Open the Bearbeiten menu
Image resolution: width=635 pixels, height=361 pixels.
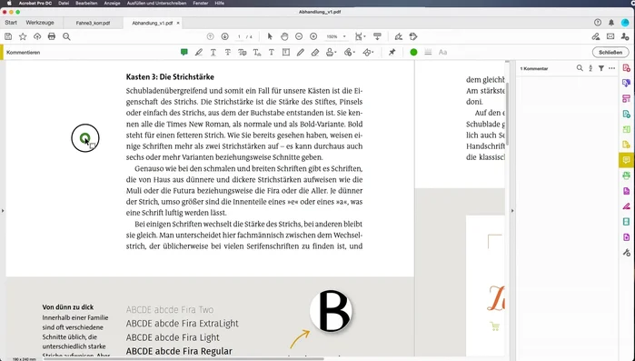pyautogui.click(x=86, y=3)
